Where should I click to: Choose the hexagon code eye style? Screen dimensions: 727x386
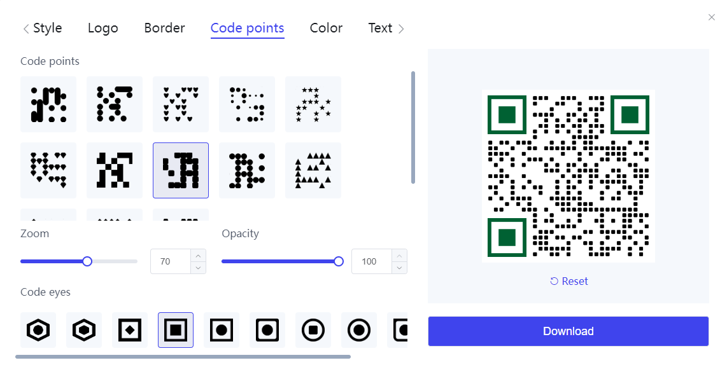tap(38, 330)
